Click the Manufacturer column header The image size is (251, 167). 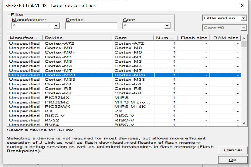[25, 38]
